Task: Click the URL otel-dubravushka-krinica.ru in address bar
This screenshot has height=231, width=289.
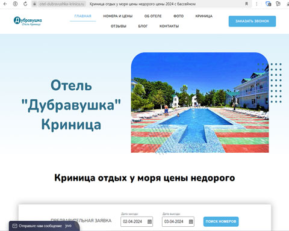Action: [61, 4]
